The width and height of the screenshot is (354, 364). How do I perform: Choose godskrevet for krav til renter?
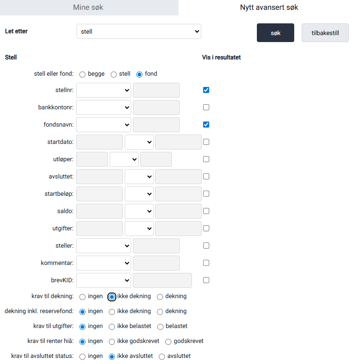(169, 342)
